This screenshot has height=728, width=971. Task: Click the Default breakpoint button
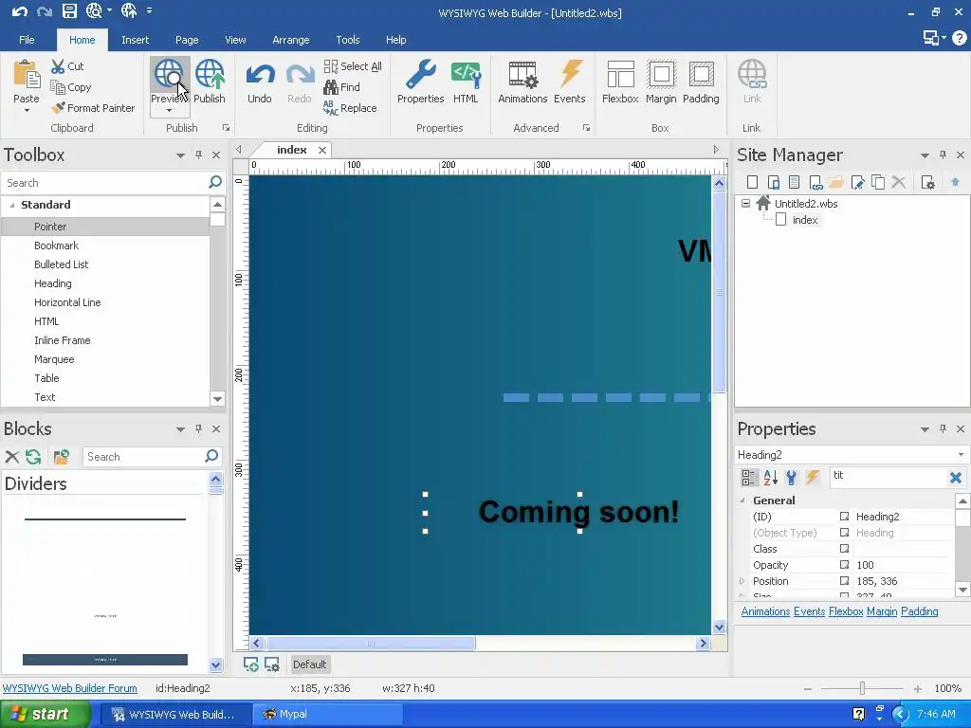310,664
